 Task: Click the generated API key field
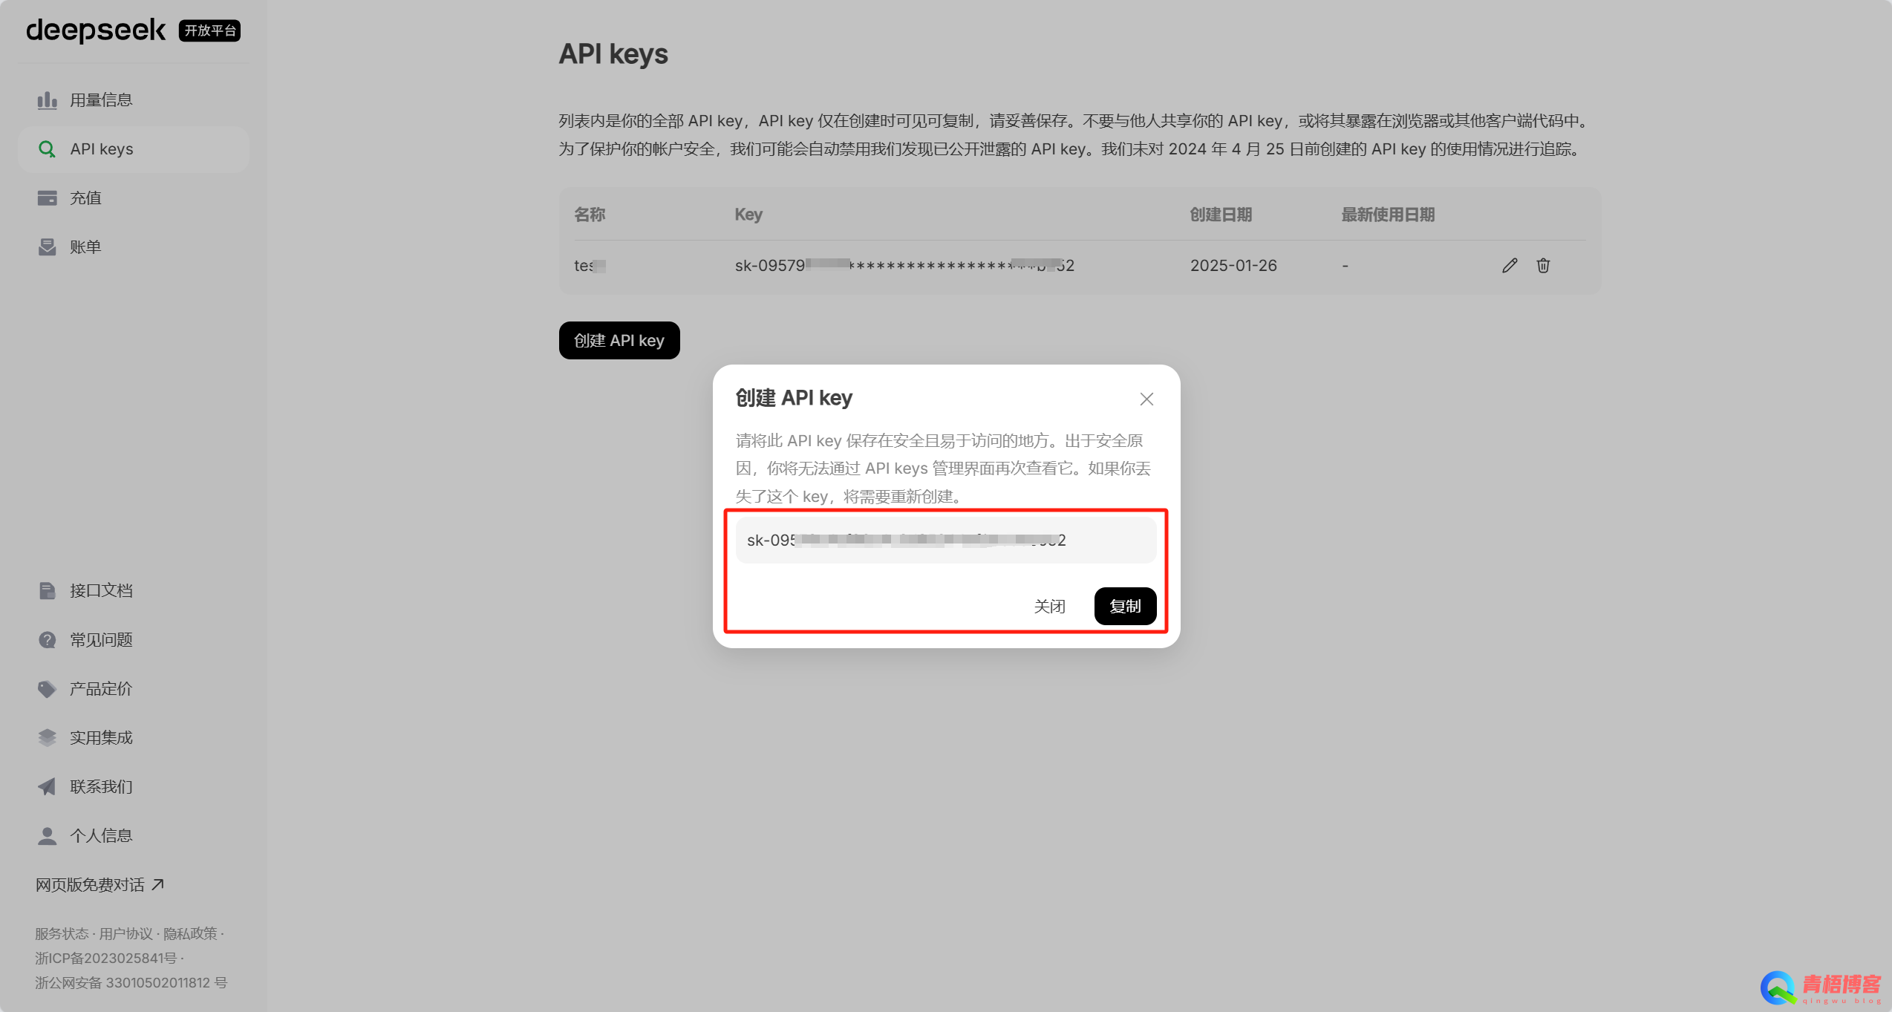[945, 541]
